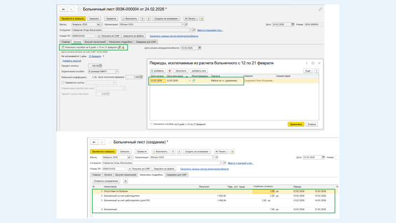This screenshot has height=223, width=396.
Task: Click Заполнить button in periods dialog
Action: click(181, 70)
